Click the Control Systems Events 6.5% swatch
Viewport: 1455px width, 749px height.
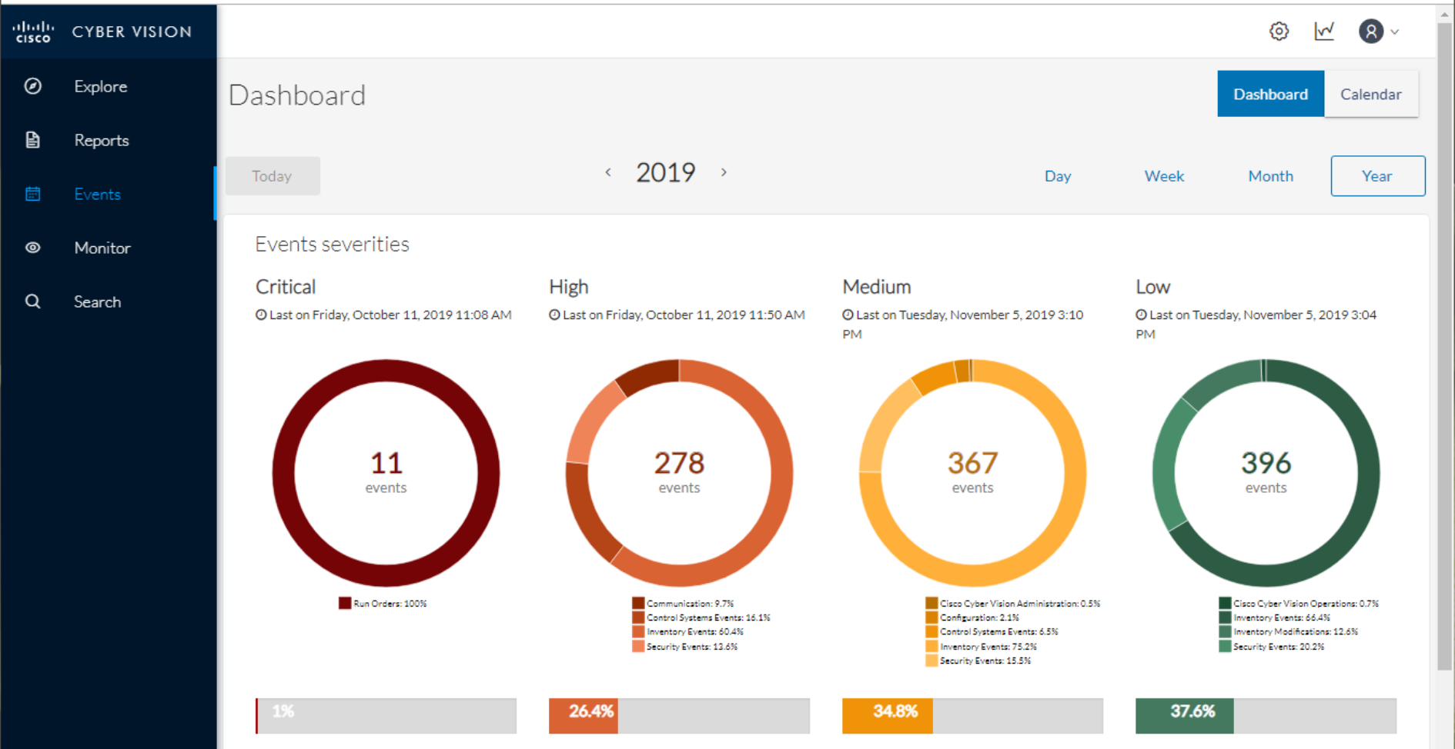click(932, 632)
